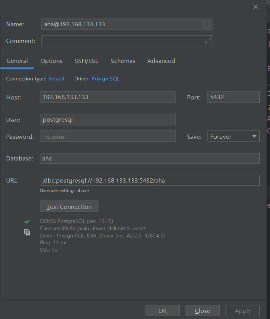Focus the User field containing postgresql

click(x=108, y=120)
